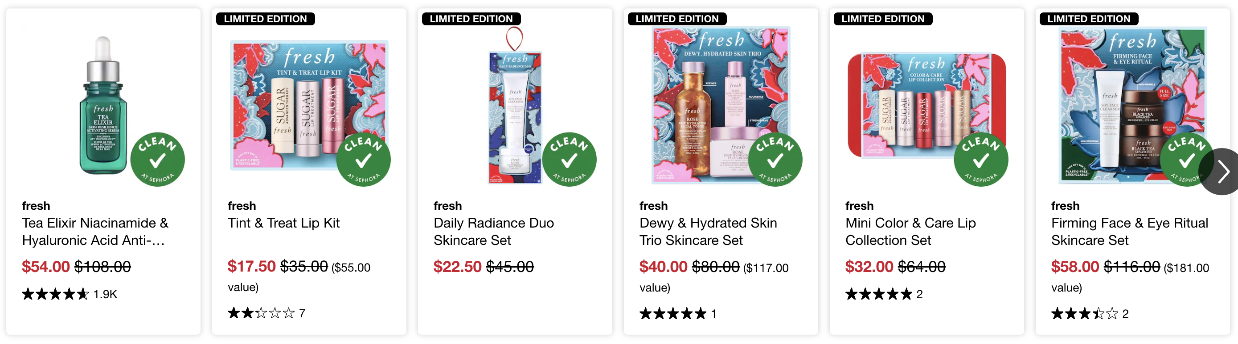Click Clean at Sephora badge on Tea Elixir
The width and height of the screenshot is (1238, 344).
[x=158, y=160]
